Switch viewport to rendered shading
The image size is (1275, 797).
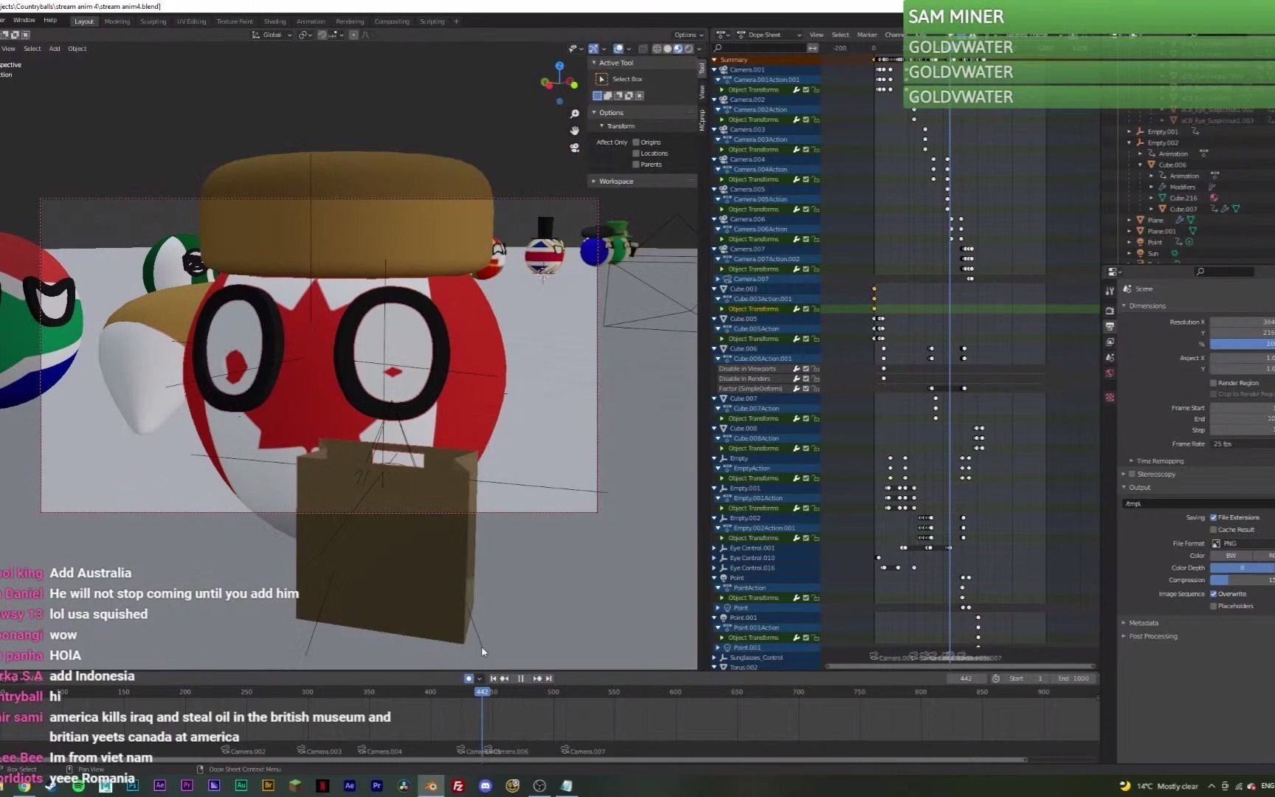[688, 49]
